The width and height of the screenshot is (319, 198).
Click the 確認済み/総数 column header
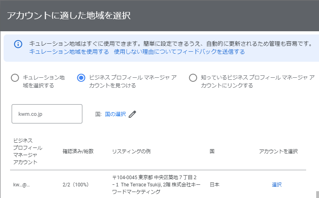78,152
